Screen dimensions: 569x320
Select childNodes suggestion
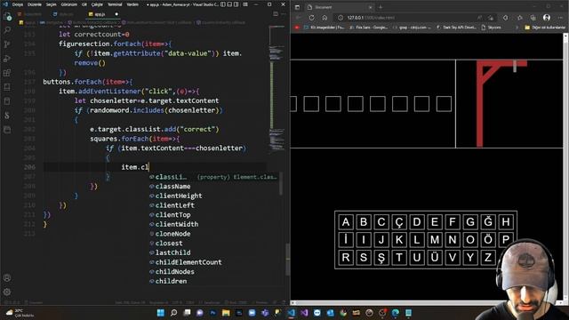(x=214, y=271)
